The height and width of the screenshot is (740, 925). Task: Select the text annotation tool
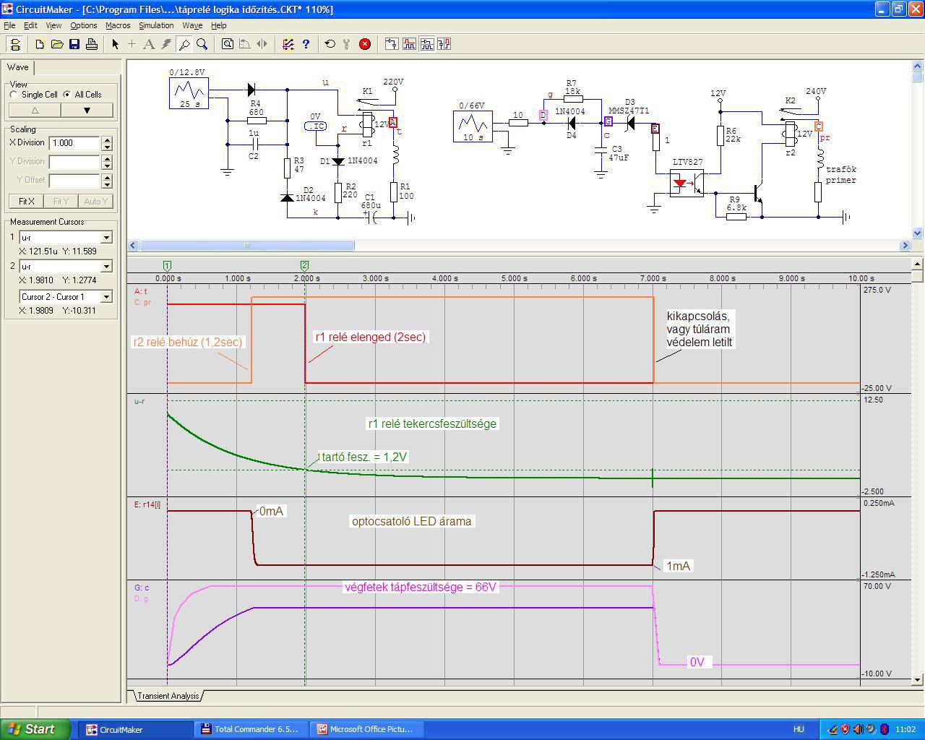pos(149,44)
